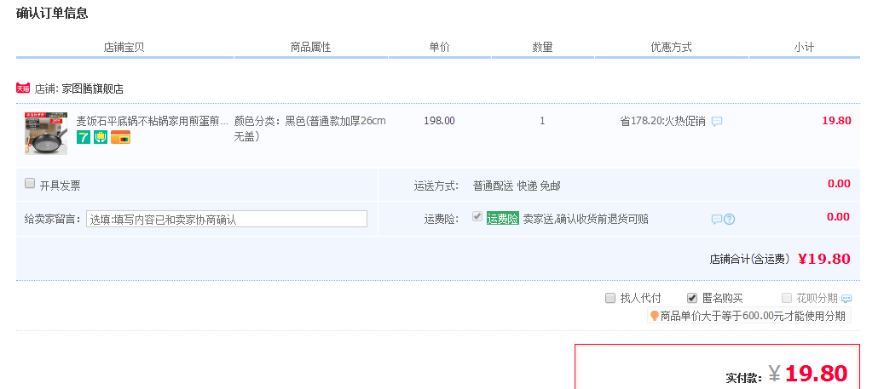This screenshot has width=884, height=389.
Task: Click the blue question mark help icon
Action: 730,220
